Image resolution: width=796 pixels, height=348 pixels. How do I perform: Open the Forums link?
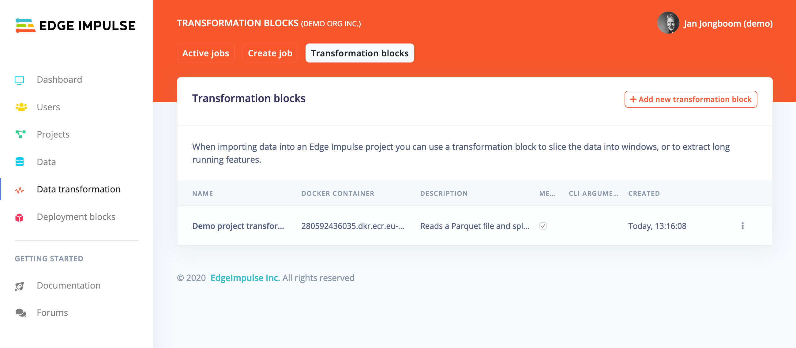click(x=52, y=312)
